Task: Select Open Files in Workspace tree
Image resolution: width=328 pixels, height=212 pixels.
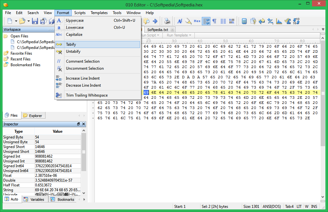Action: (19, 36)
